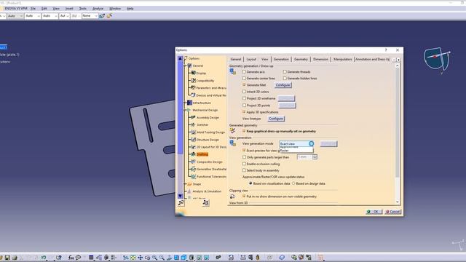Click the compass in the 3D viewport
The image size is (466, 262).
[437, 60]
